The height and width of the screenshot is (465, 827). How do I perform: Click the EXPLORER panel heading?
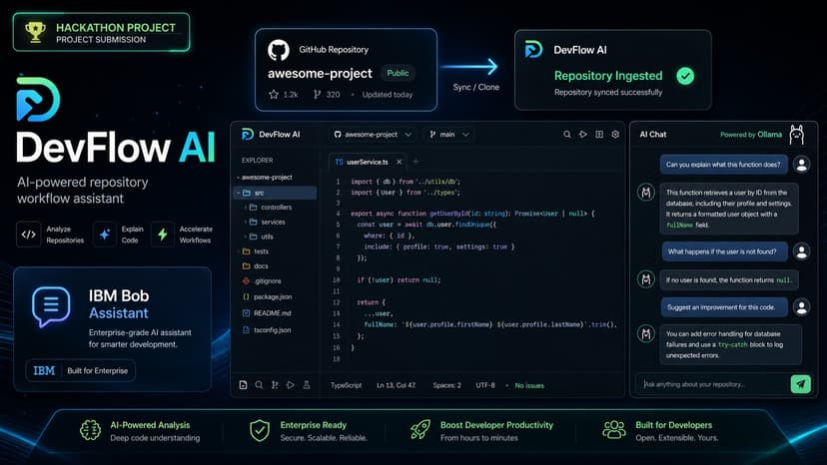coord(258,161)
